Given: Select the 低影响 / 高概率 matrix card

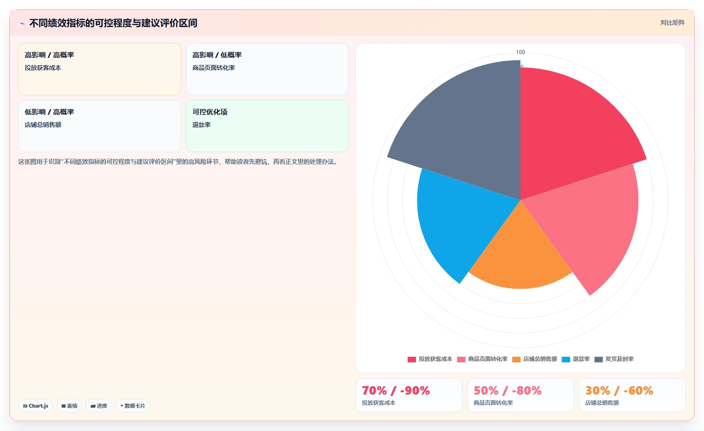Looking at the screenshot, I should click(100, 126).
